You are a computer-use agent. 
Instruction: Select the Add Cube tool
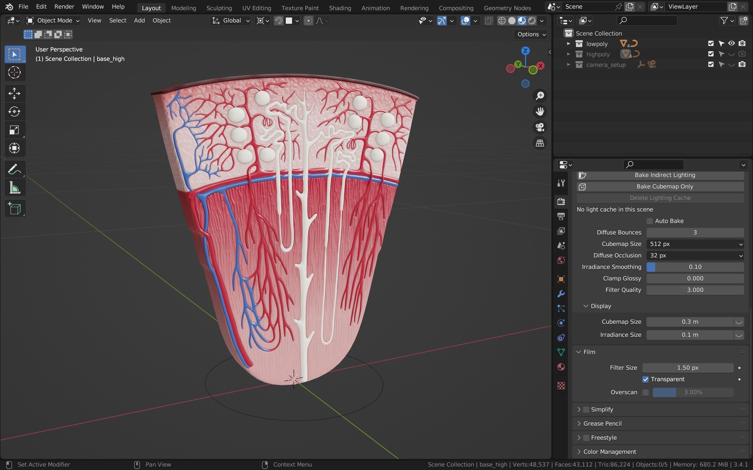pos(14,209)
